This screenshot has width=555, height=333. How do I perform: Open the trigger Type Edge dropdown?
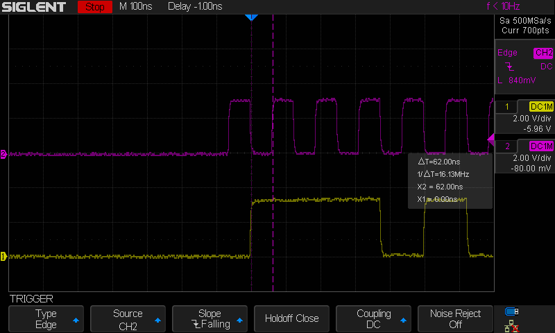coord(46,318)
